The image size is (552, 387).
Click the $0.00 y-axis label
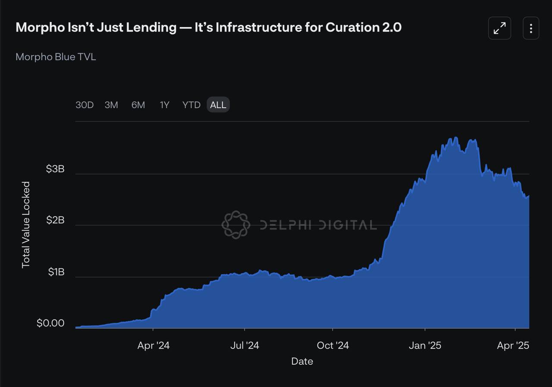[x=50, y=323]
